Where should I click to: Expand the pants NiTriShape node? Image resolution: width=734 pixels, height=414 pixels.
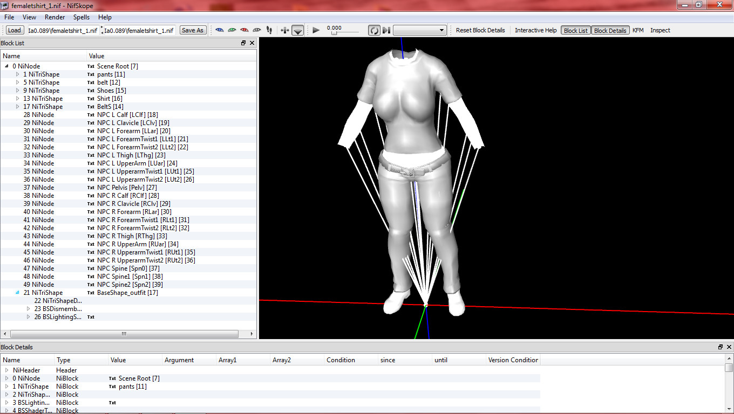click(18, 74)
